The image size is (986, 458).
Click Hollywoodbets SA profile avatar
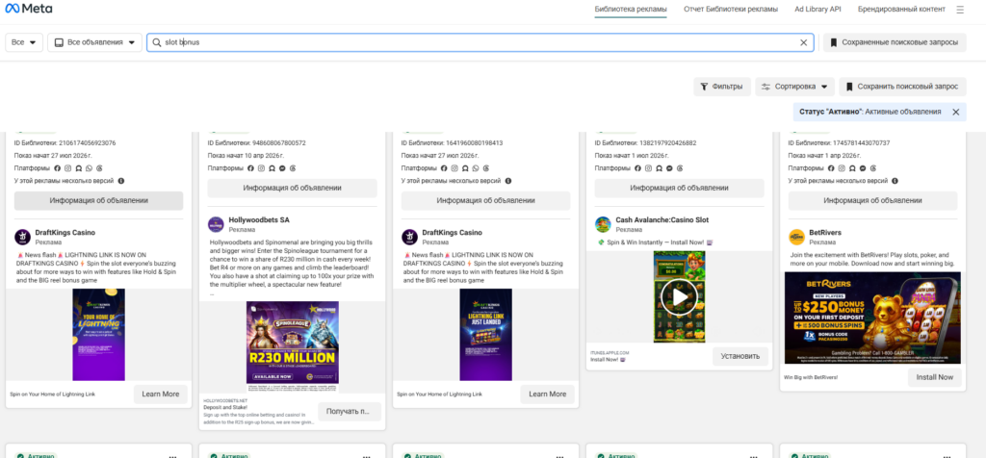(x=216, y=224)
